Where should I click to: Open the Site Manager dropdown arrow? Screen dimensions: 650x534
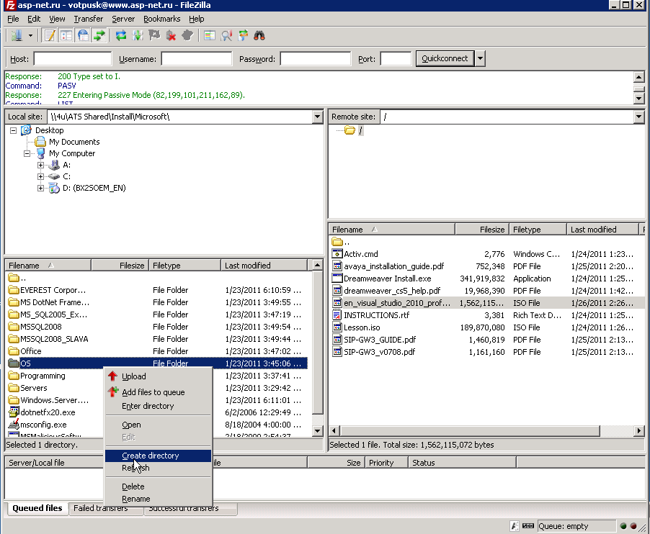[x=30, y=35]
